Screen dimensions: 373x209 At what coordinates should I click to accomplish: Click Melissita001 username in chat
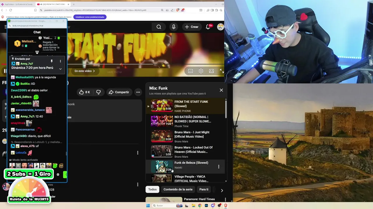click(x=24, y=77)
